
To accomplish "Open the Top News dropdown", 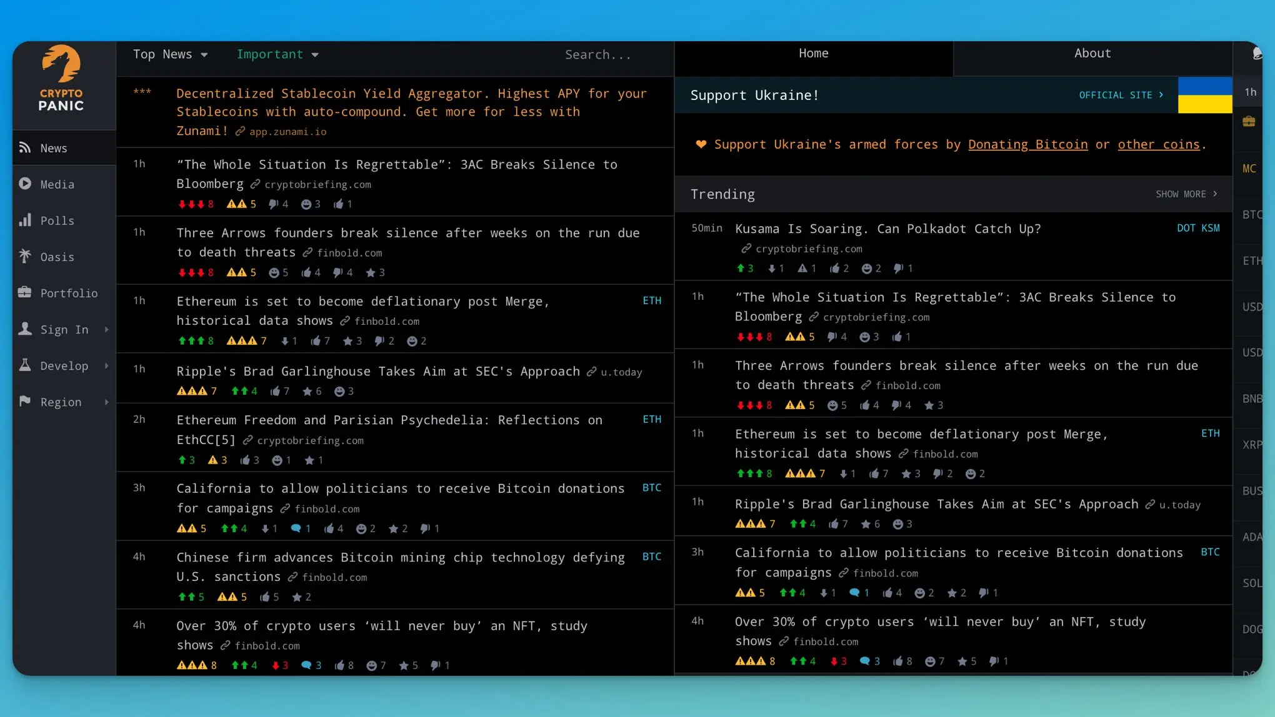I will point(170,54).
